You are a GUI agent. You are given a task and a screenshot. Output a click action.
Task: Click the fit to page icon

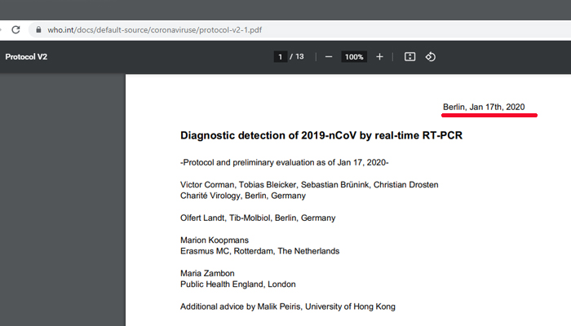click(x=410, y=57)
